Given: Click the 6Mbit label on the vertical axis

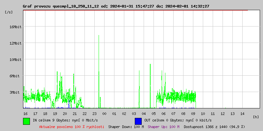Looking at the screenshot, I should click(x=14, y=76).
